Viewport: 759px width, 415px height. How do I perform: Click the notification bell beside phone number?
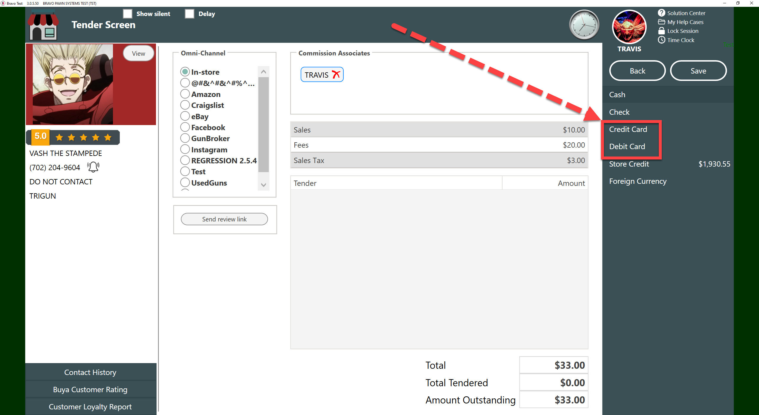pyautogui.click(x=93, y=167)
